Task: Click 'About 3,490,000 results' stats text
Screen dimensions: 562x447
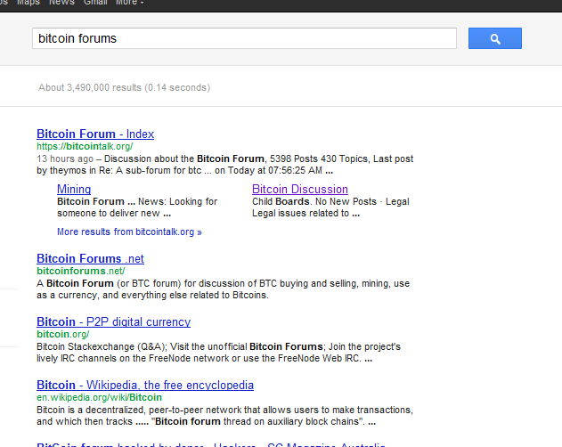Action: click(x=124, y=87)
